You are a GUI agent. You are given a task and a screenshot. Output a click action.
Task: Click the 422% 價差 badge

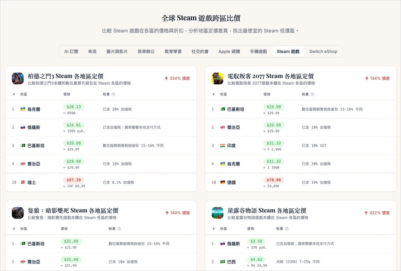[x=377, y=213]
